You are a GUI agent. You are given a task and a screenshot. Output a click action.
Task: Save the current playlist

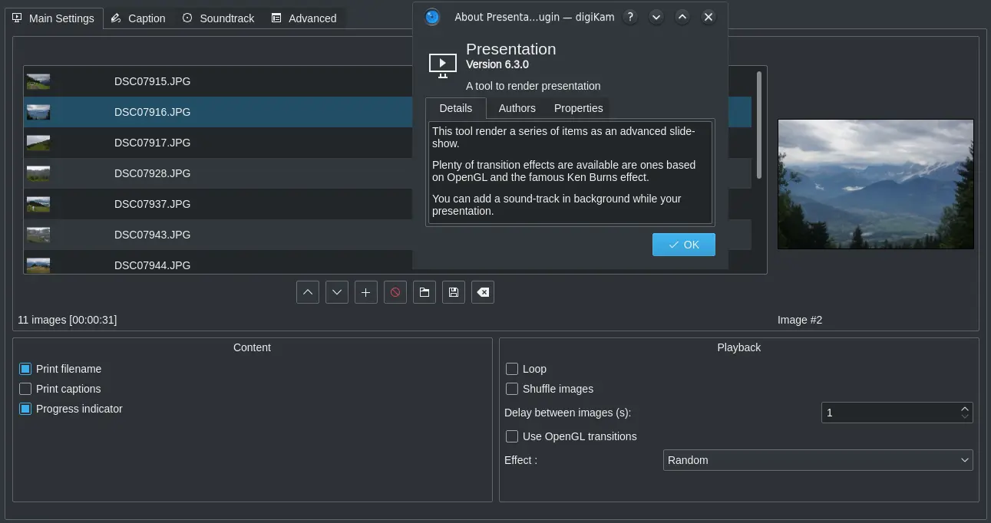(x=453, y=291)
